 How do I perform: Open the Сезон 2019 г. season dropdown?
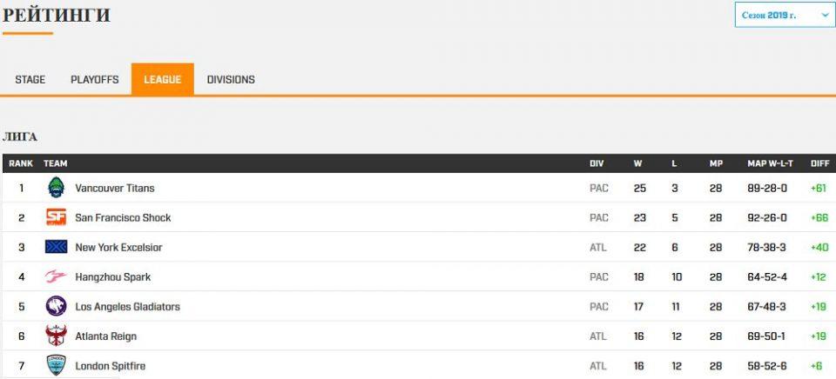(785, 15)
